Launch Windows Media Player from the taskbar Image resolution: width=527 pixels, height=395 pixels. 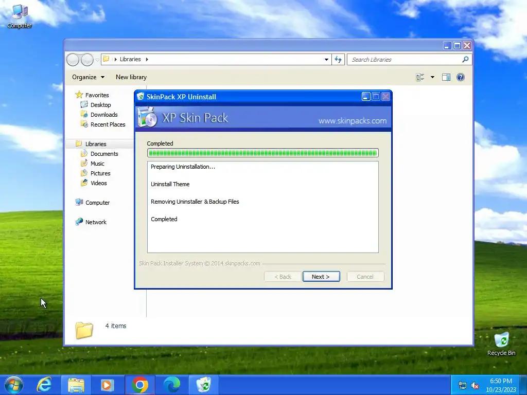tap(107, 385)
